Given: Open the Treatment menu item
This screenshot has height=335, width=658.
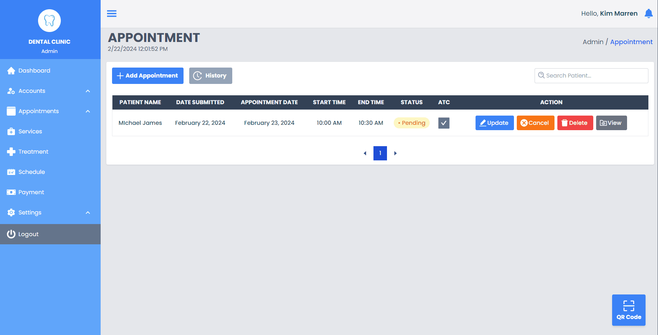Looking at the screenshot, I should [x=50, y=152].
